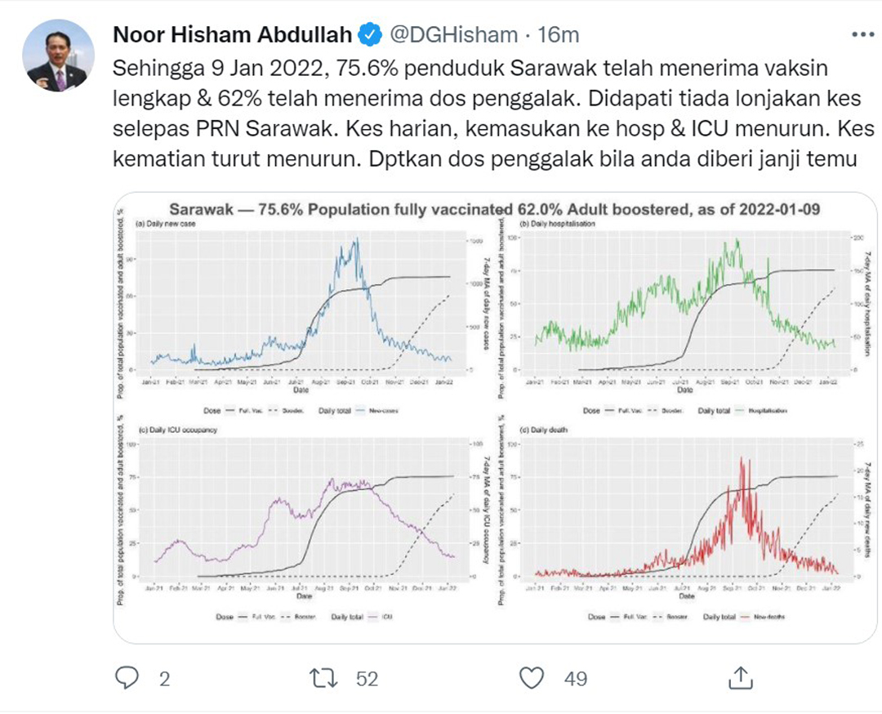The image size is (882, 714).
Task: Visit the @DGHisham handle link
Action: [453, 35]
